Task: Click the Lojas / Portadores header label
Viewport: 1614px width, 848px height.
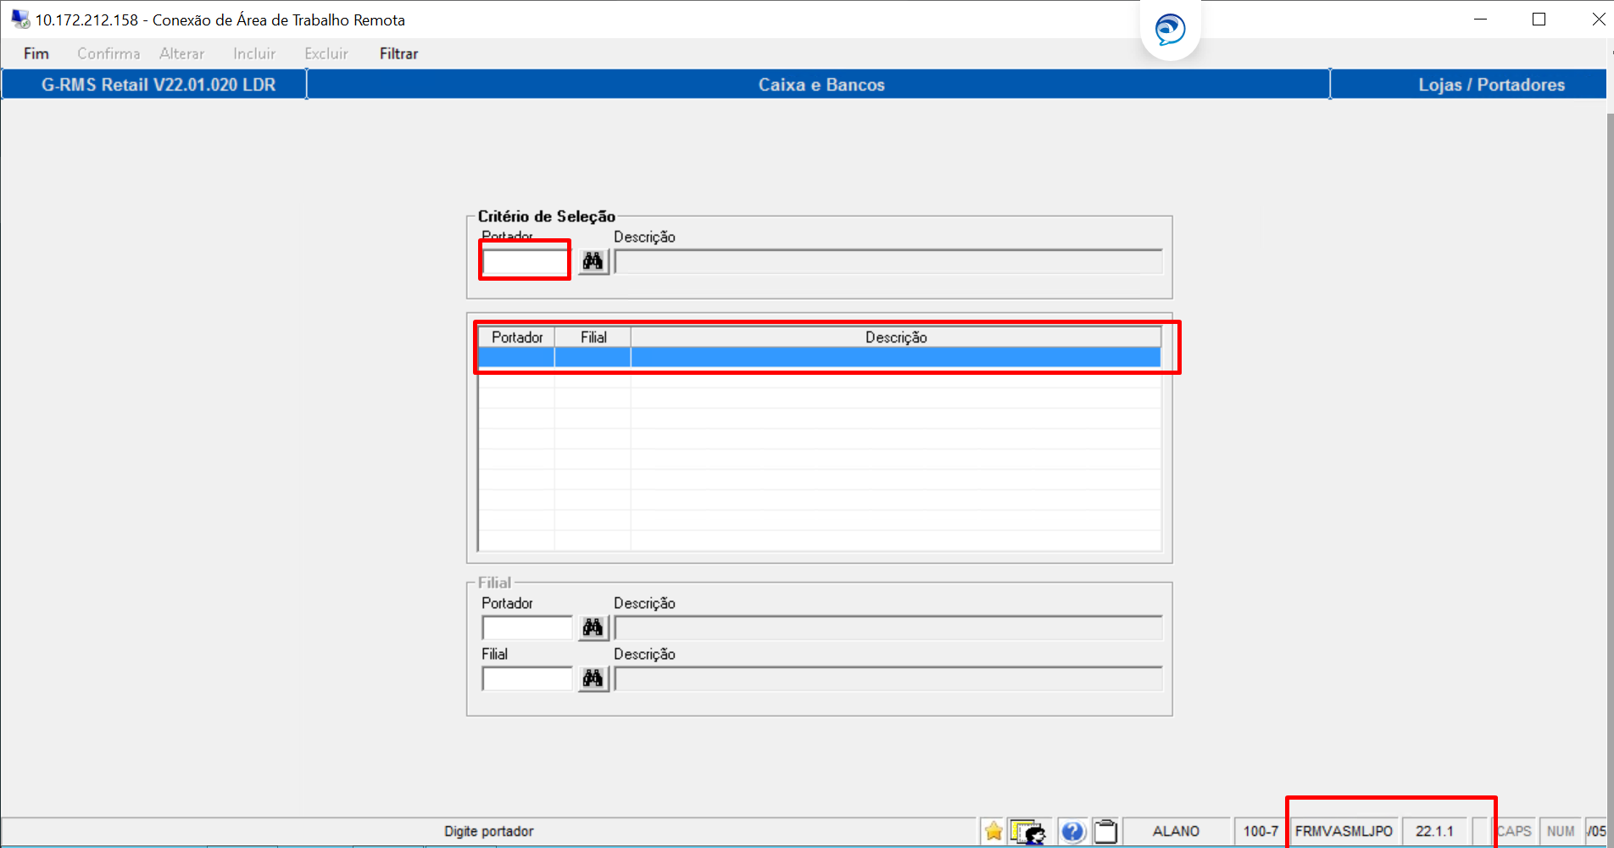Action: [x=1492, y=85]
